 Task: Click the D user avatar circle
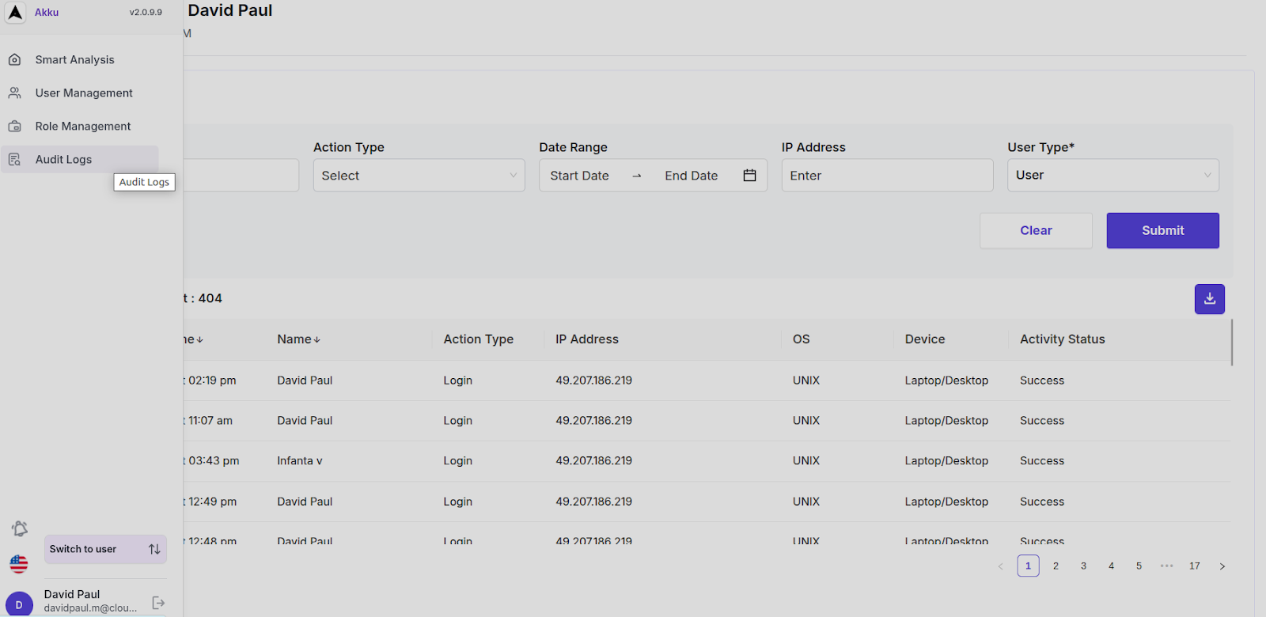coord(19,604)
